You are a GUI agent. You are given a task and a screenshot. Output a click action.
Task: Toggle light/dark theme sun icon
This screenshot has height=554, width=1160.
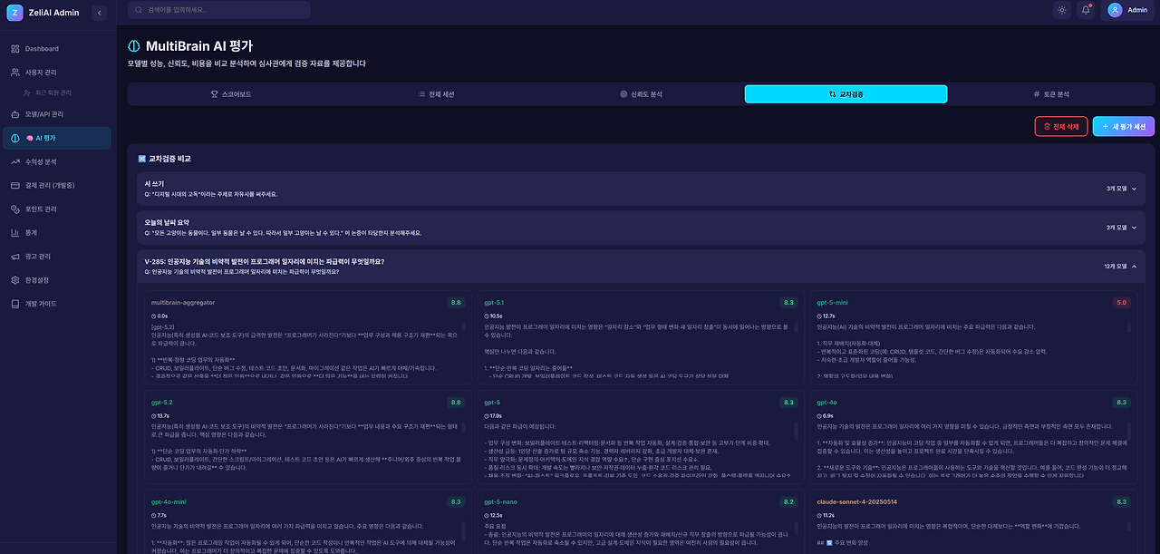pyautogui.click(x=1062, y=10)
